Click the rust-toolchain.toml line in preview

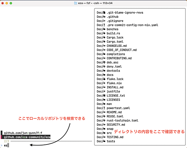(122, 121)
